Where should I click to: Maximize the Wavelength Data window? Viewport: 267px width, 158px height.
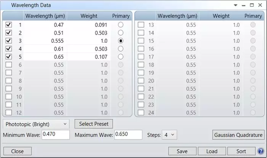(252, 5)
